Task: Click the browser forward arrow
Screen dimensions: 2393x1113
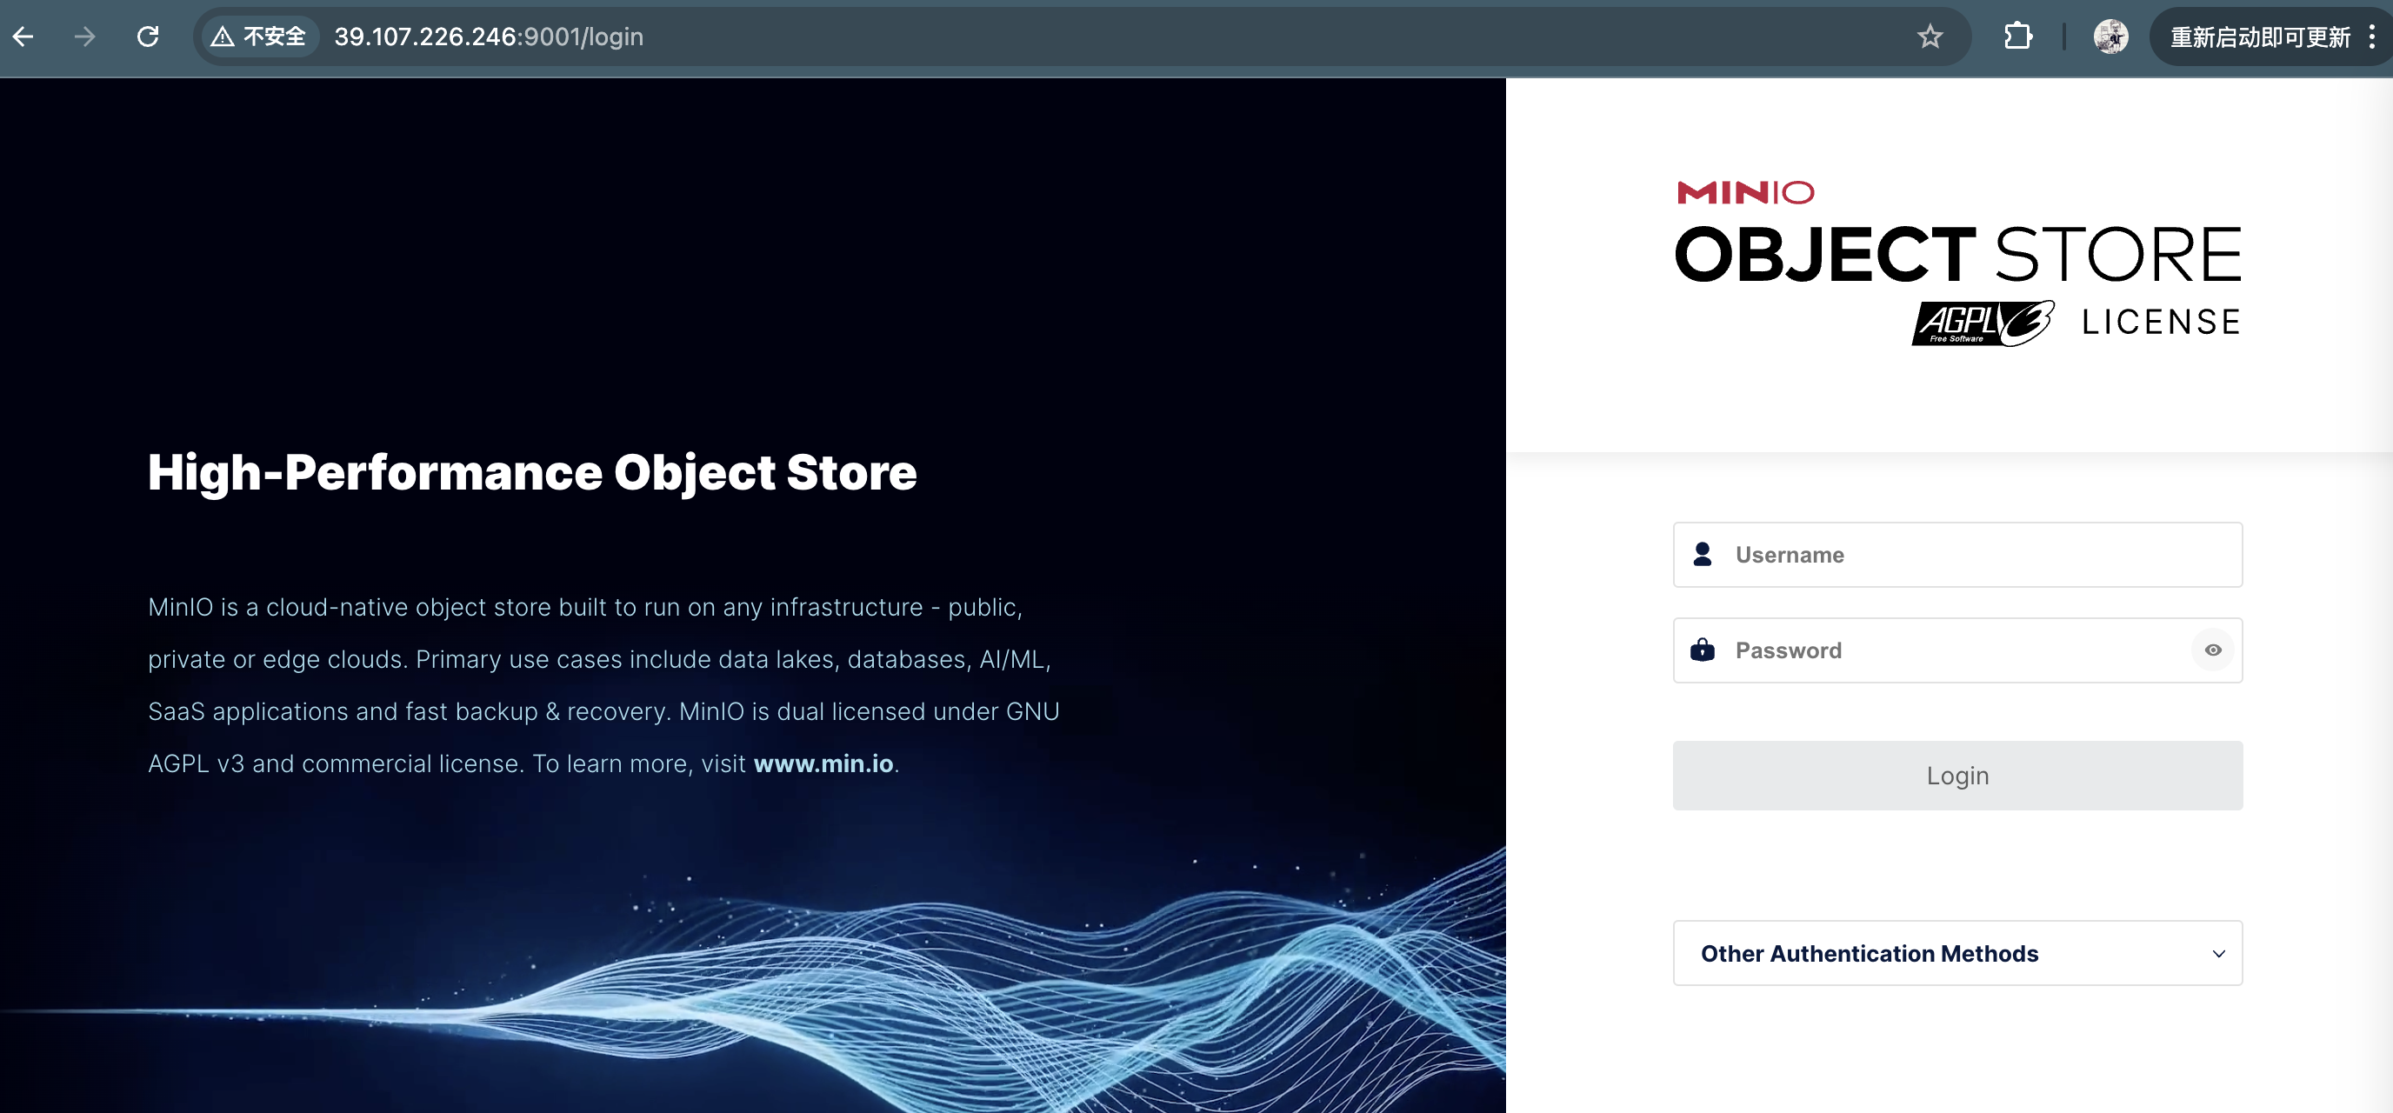Action: coord(84,37)
